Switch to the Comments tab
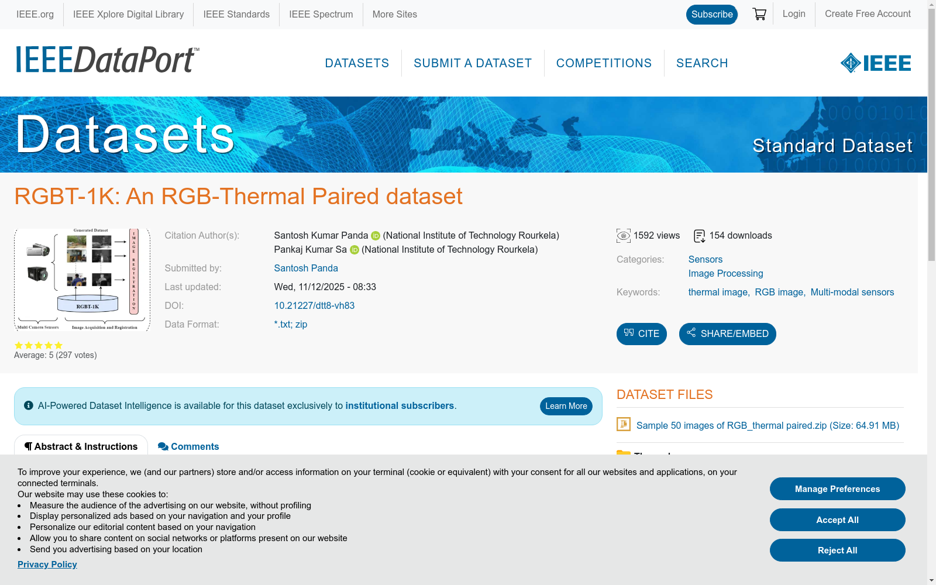936x585 pixels. click(188, 446)
